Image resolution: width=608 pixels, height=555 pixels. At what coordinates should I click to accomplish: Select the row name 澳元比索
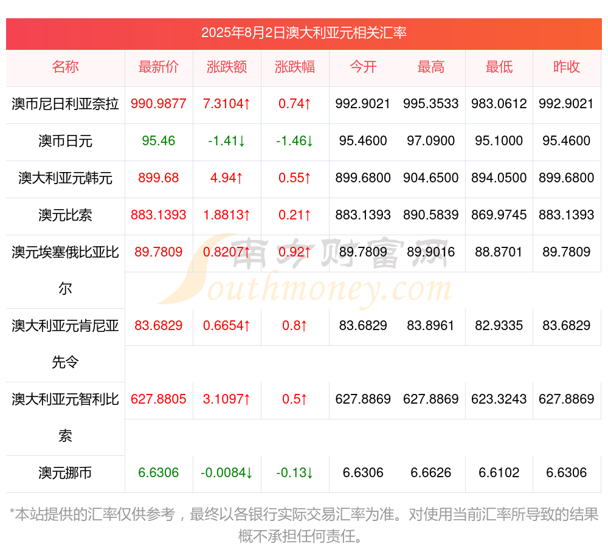pyautogui.click(x=65, y=215)
